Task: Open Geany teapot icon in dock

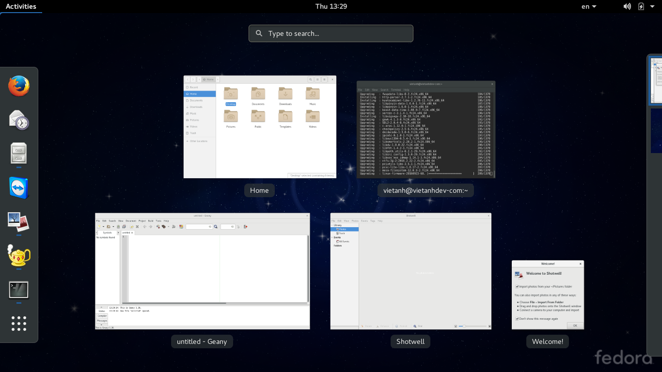Action: point(19,255)
